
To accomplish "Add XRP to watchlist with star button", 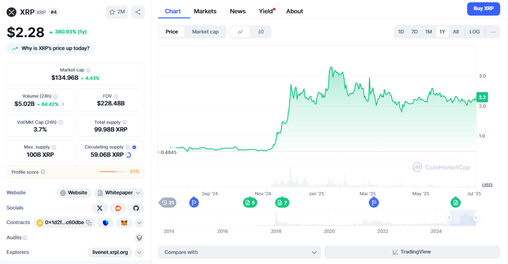I will coord(117,12).
